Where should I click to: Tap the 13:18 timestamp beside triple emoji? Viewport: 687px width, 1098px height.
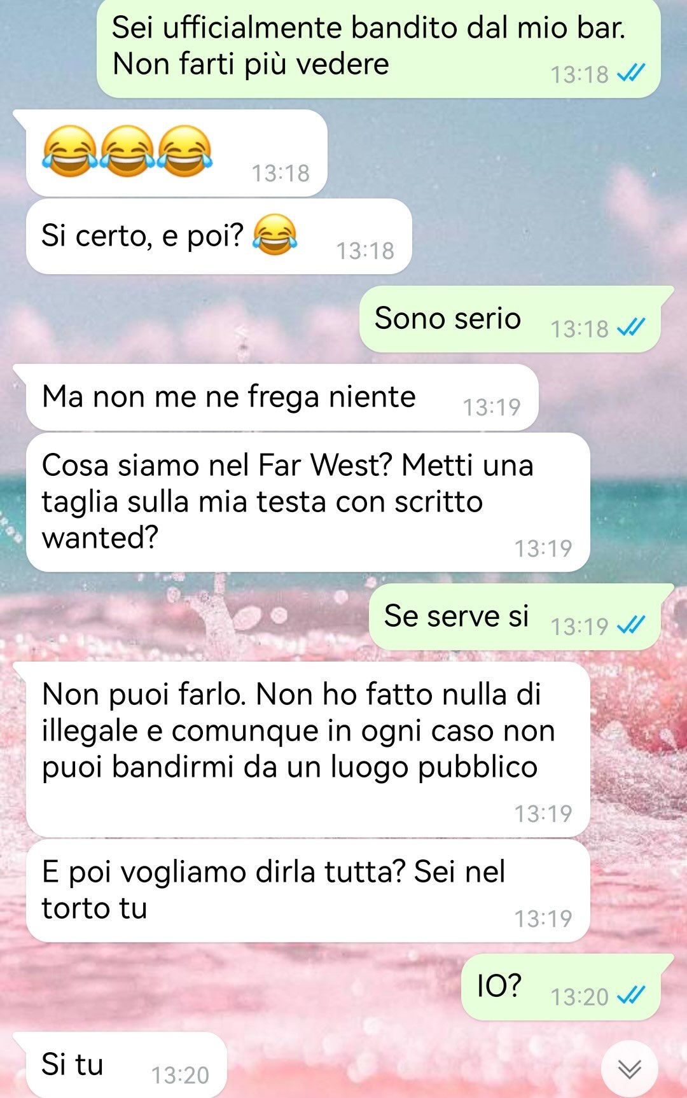281,172
